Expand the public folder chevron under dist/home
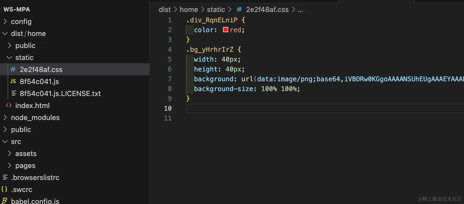464x204 pixels. (9, 45)
